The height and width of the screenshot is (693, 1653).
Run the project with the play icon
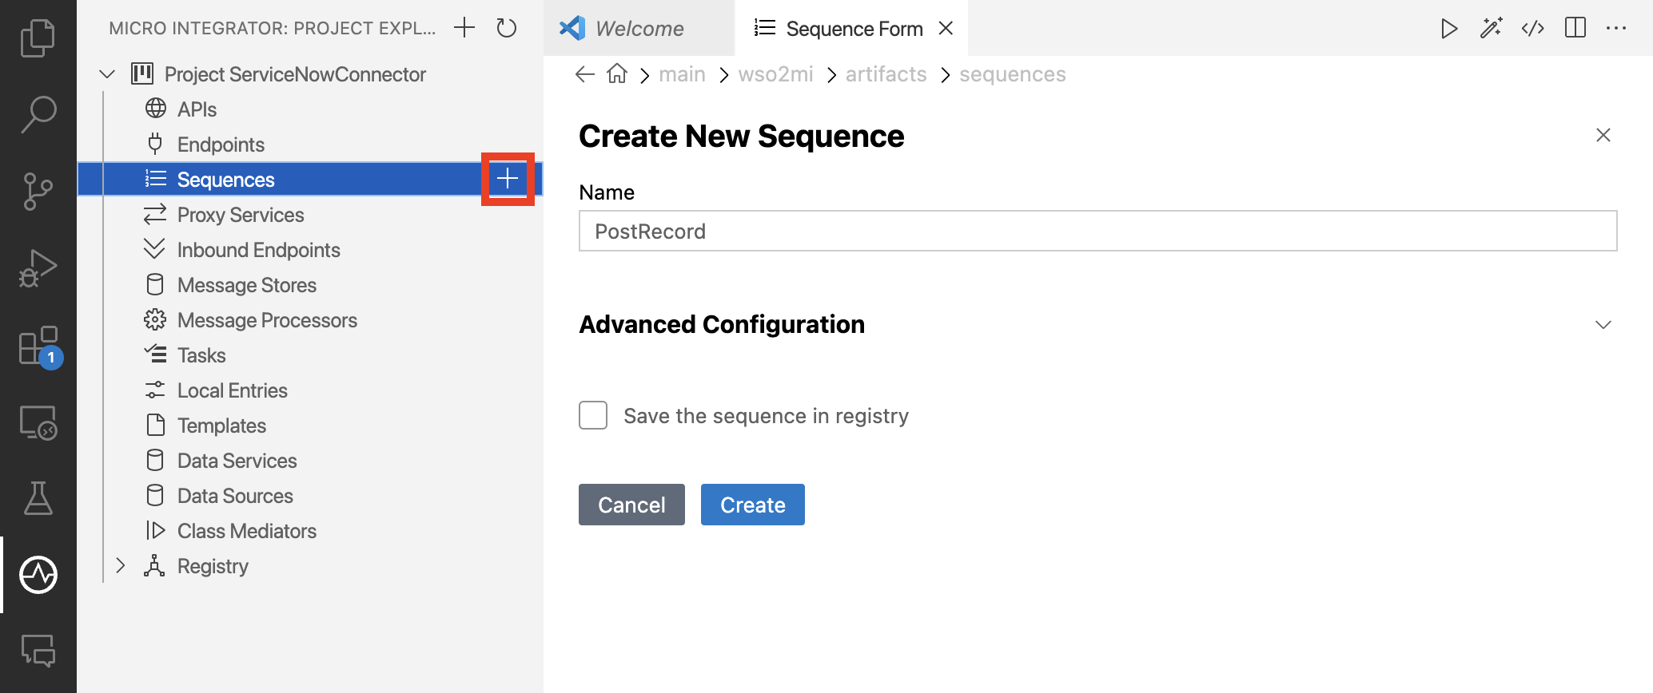[x=1448, y=29]
